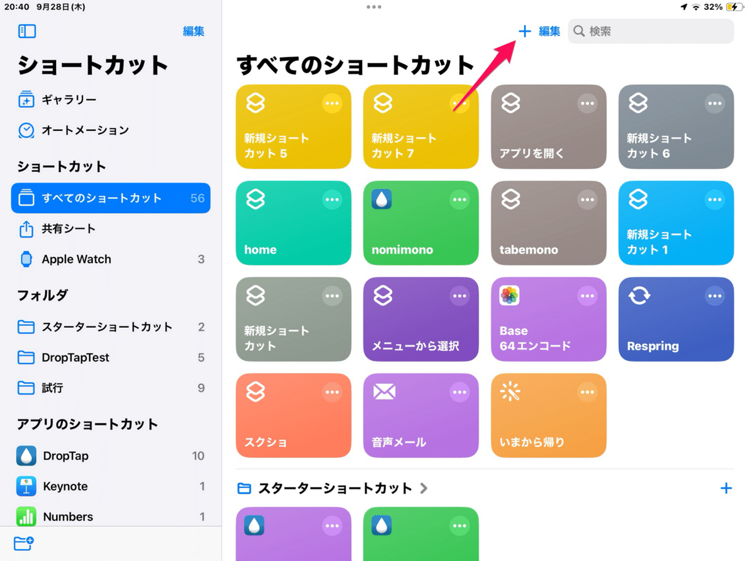Add shortcut to スターターショートカット with plus
This screenshot has height=561, width=748.
tap(726, 488)
